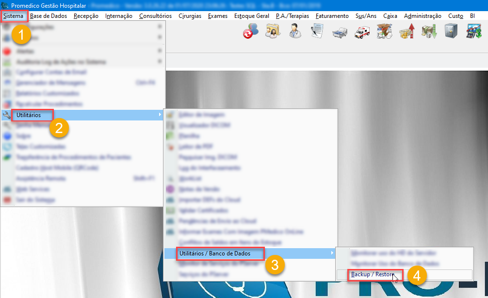
Task: Open the safe vault icon
Action: pos(451,32)
